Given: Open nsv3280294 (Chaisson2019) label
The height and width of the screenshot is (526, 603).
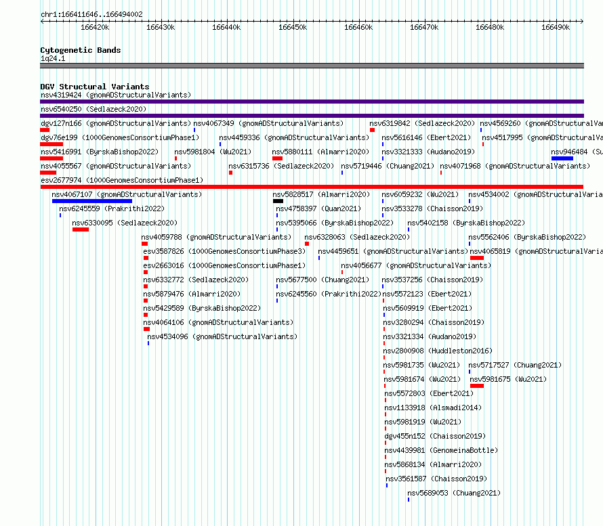Looking at the screenshot, I should [434, 322].
